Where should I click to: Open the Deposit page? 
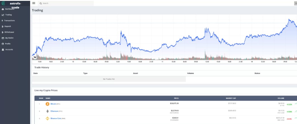click(x=6, y=26)
